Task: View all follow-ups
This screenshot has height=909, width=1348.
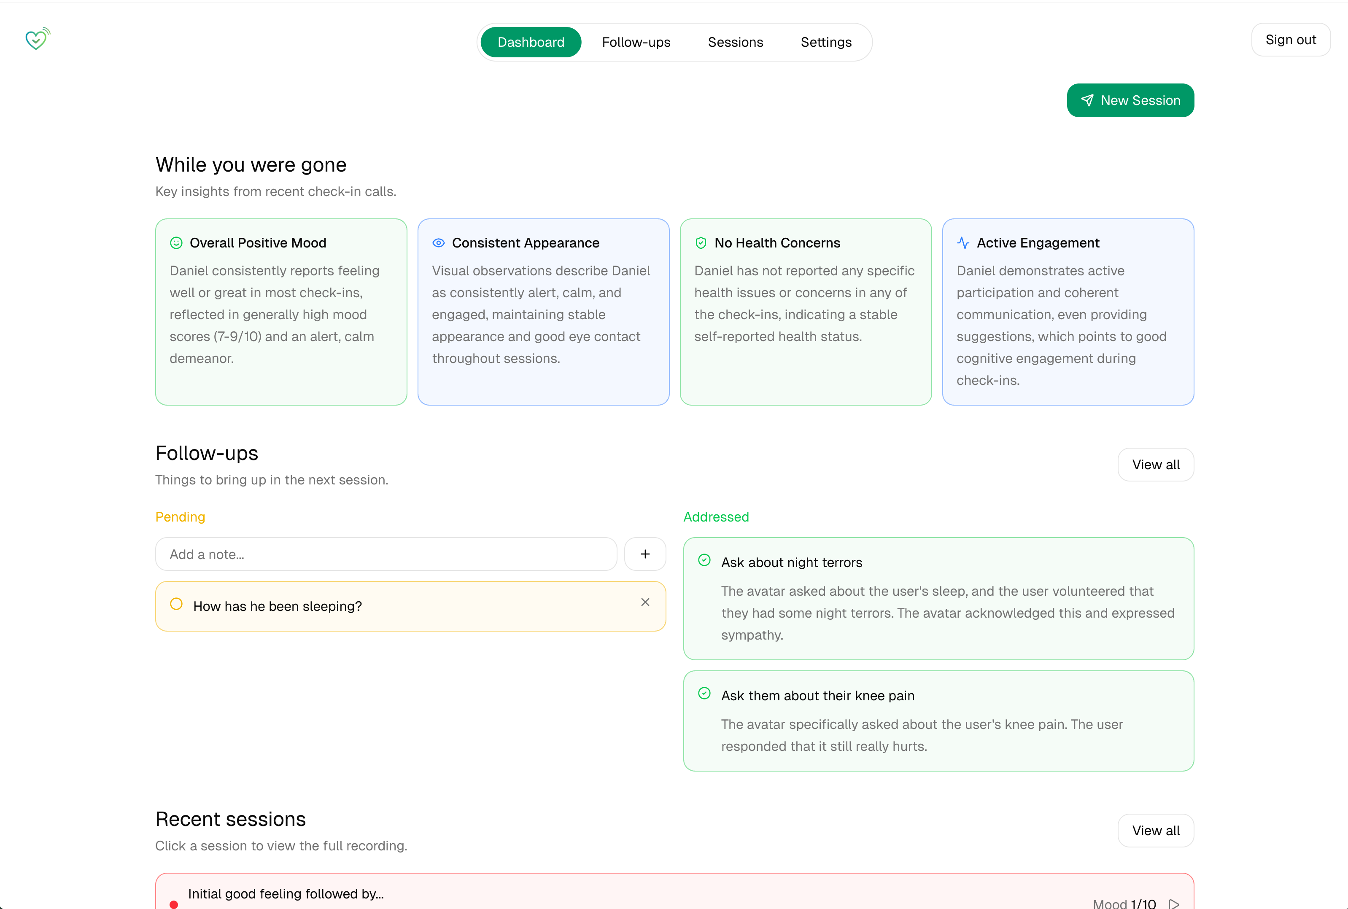Action: (x=1155, y=464)
